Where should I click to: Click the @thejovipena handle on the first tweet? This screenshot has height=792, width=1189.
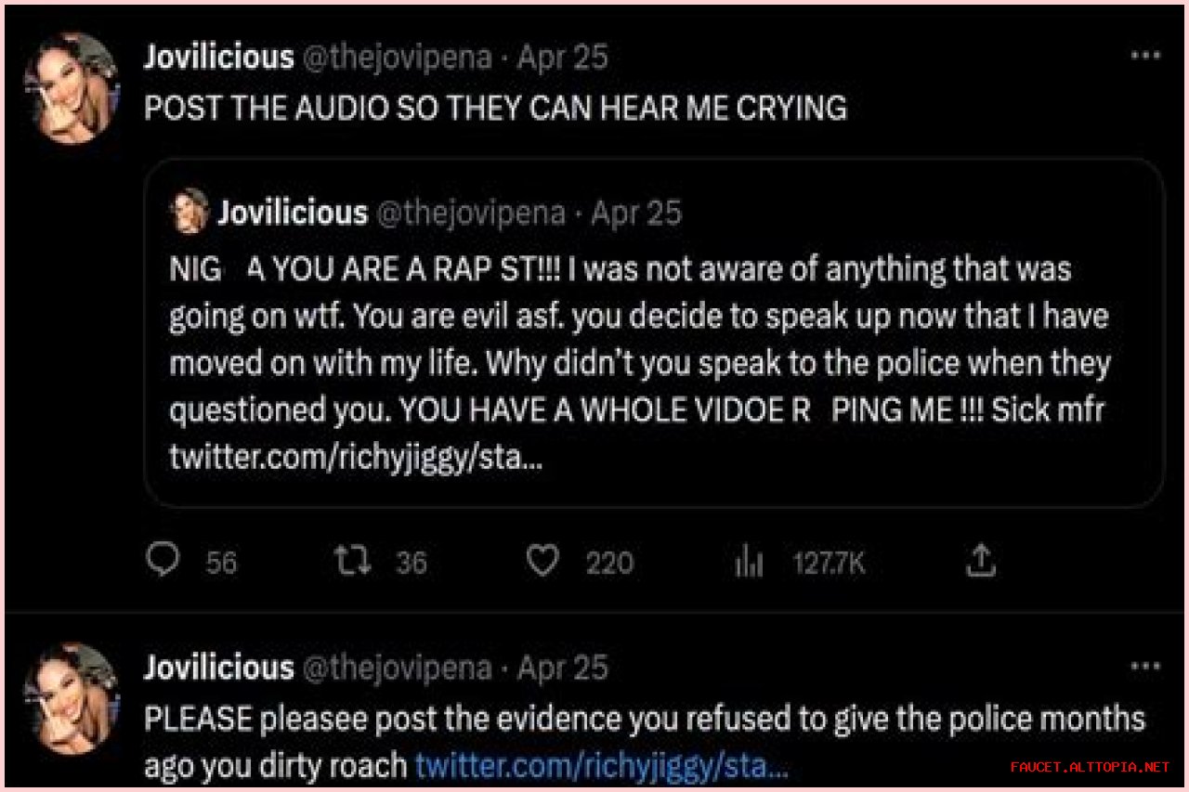(397, 58)
